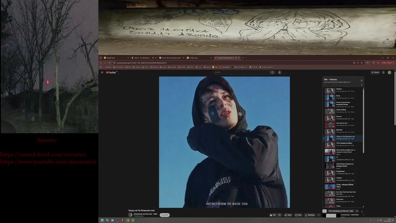Switch to the first Google Keep tab
396x223 pixels.
click(x=117, y=58)
